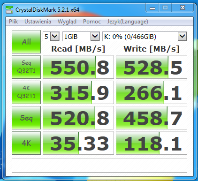The width and height of the screenshot is (198, 181).
Task: Click the Seq write value 458.7
Action: pyautogui.click(x=152, y=118)
